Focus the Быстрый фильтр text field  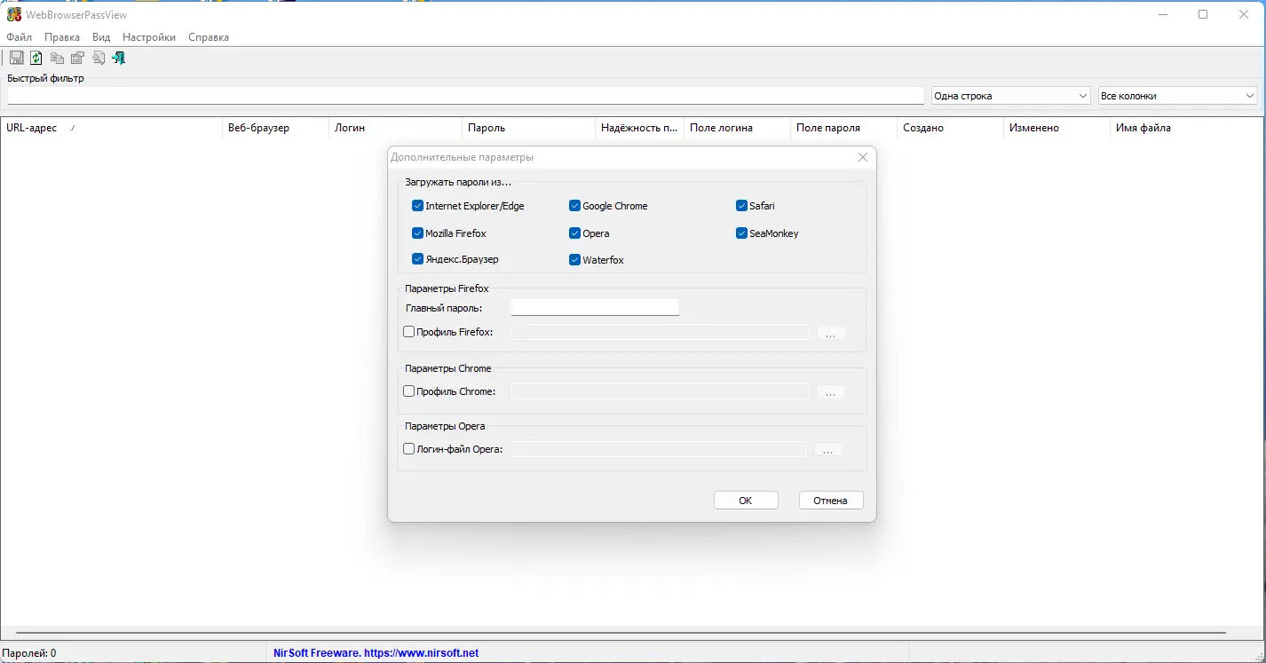[x=466, y=96]
